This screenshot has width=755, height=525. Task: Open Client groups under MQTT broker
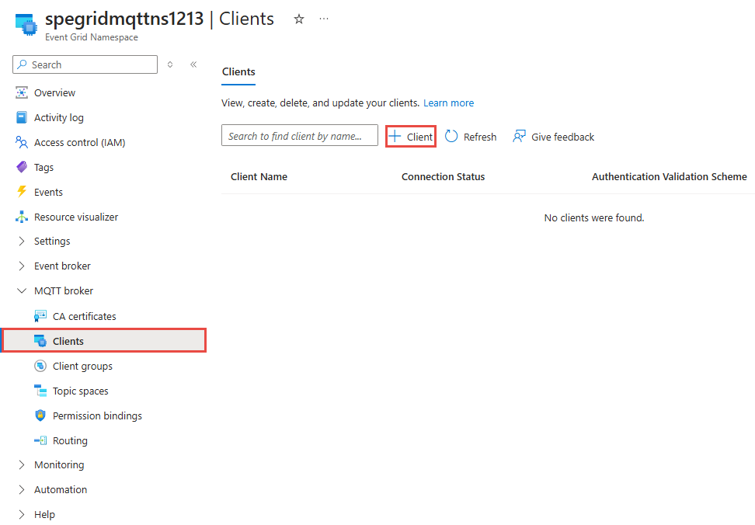coord(82,367)
